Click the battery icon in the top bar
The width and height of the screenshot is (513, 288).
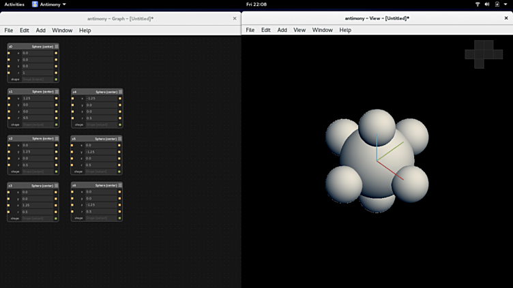tap(497, 4)
